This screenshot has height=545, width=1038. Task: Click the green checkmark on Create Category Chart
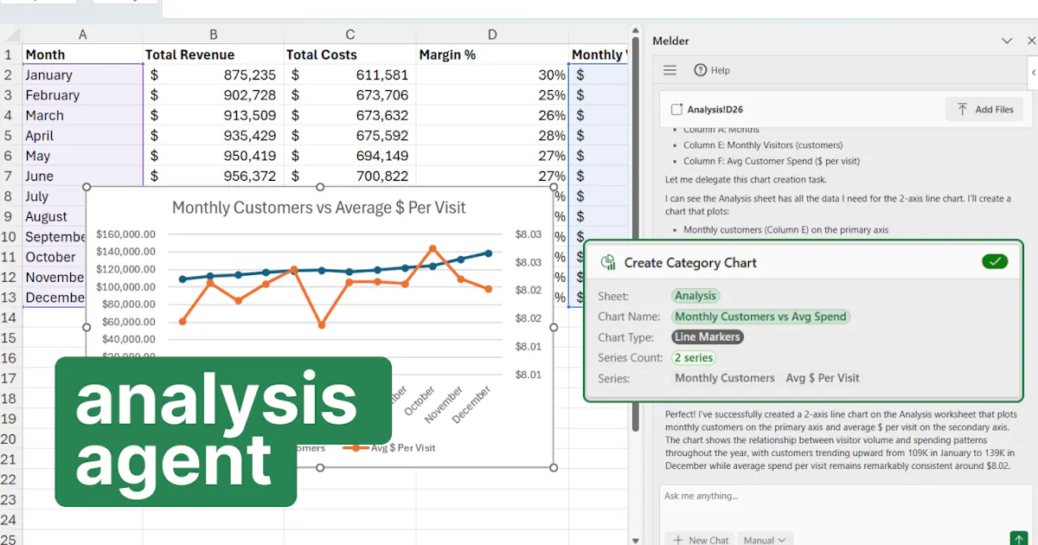coord(995,262)
